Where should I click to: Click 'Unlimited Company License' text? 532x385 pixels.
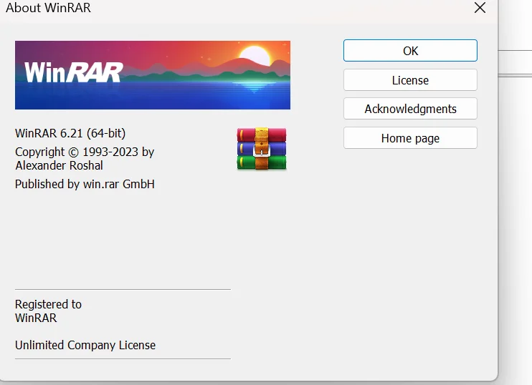[85, 345]
